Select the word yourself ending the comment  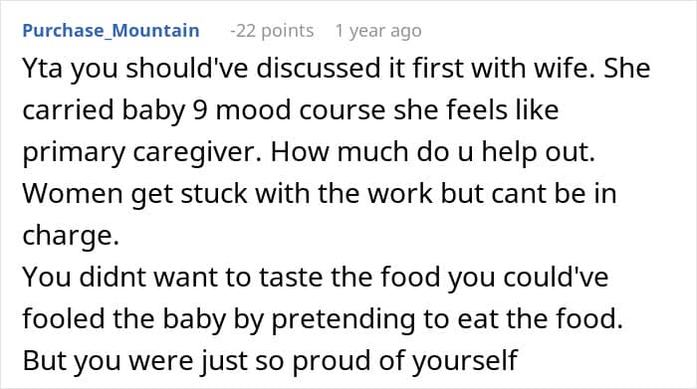465,361
